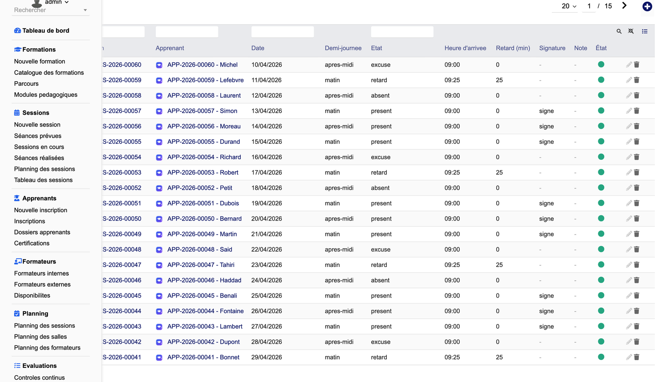Open Dossiers apprenants link
Image resolution: width=659 pixels, height=382 pixels.
42,232
